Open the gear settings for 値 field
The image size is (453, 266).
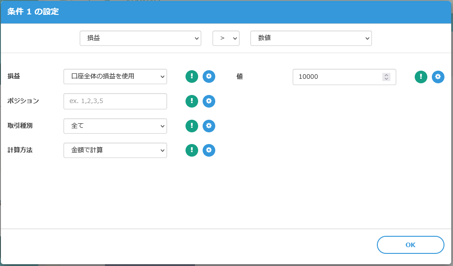438,77
